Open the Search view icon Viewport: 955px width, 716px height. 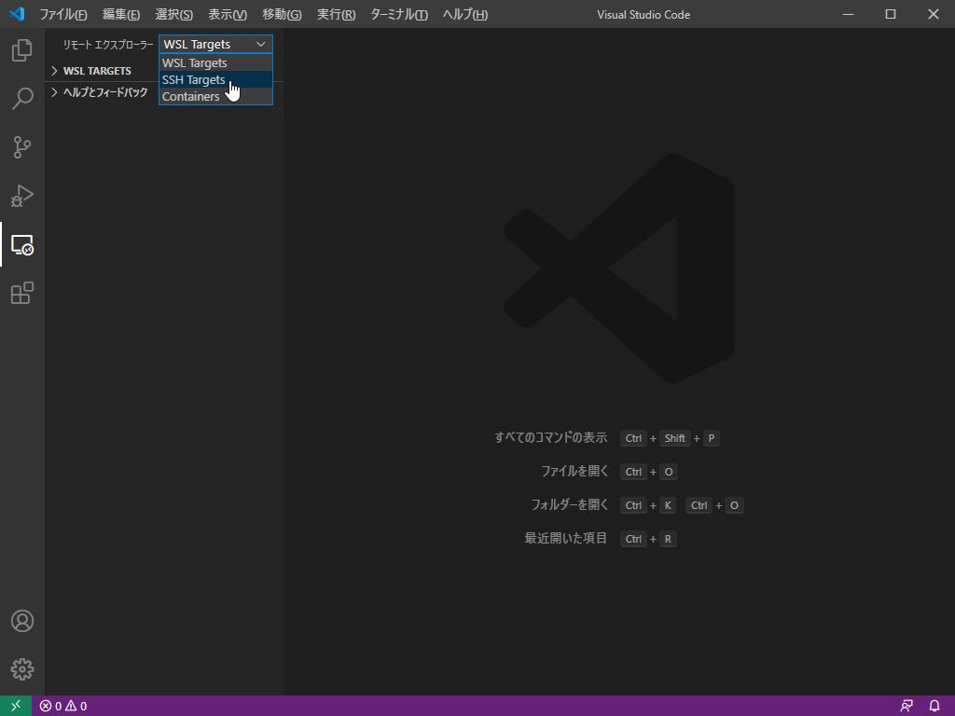click(x=22, y=99)
